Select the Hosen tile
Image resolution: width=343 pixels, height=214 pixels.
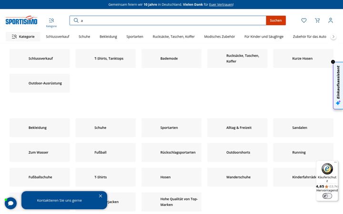click(171, 177)
